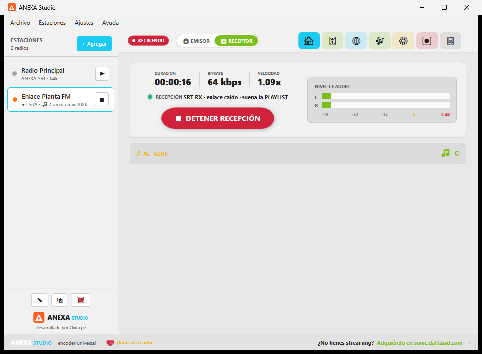Screen dimensions: 482x354
Task: Open the sonic.dattassd.com streaming link
Action: (x=423, y=343)
